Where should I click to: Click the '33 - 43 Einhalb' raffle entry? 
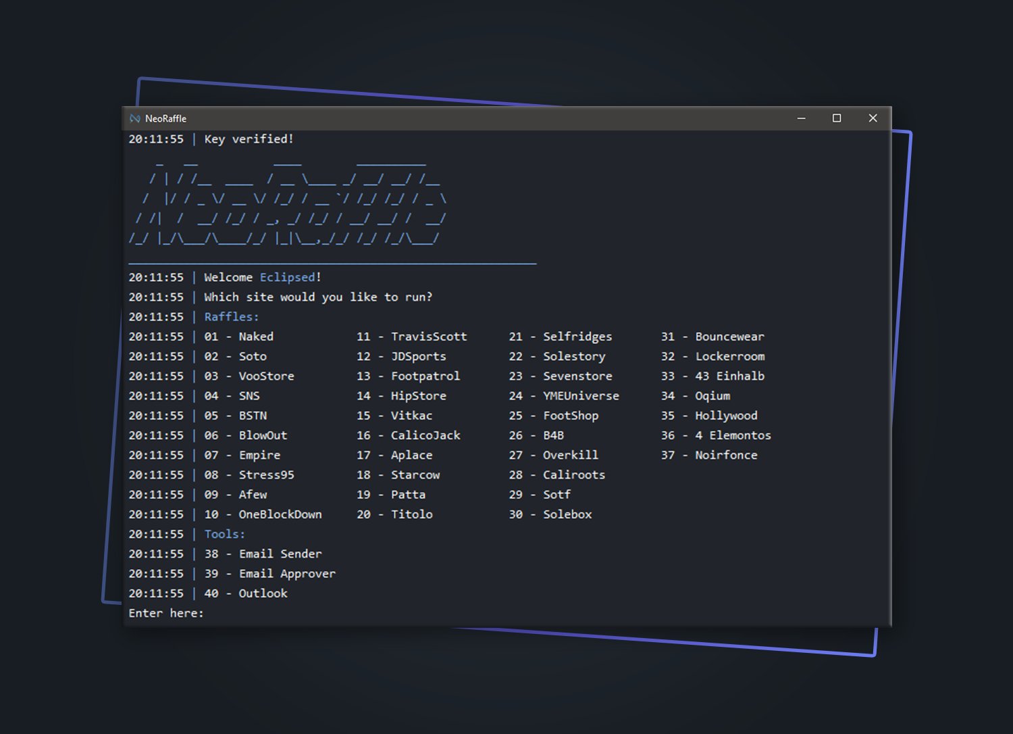coord(712,376)
